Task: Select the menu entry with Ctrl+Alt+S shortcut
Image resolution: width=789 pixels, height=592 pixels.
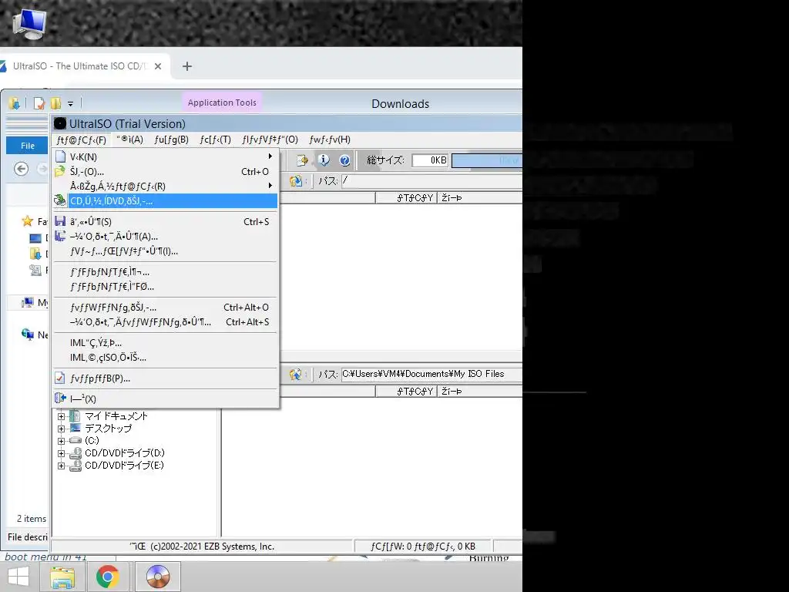Action: 166,322
